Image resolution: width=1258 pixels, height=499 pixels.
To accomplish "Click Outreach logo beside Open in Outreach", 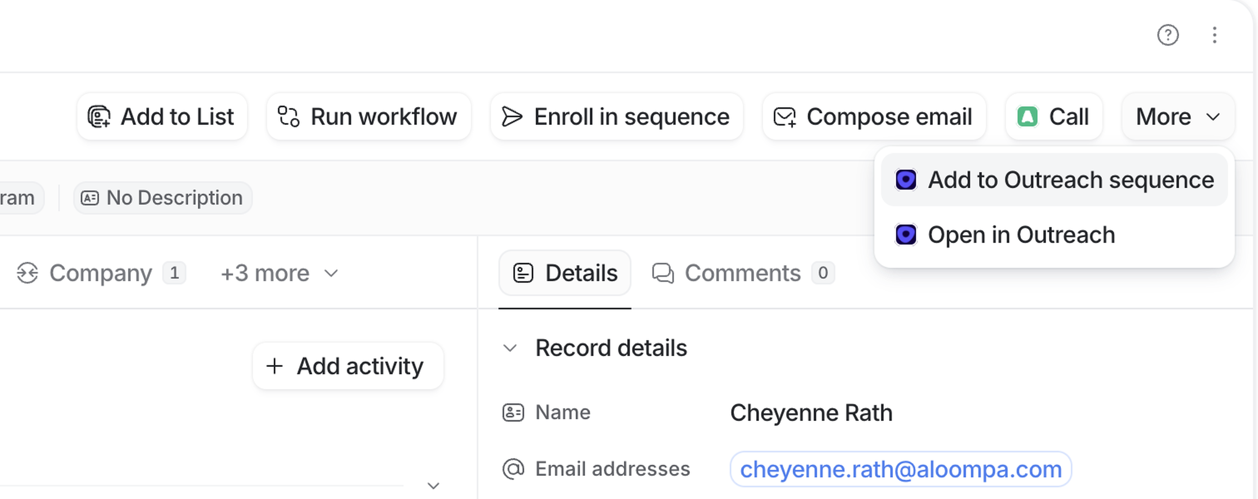I will click(x=905, y=235).
